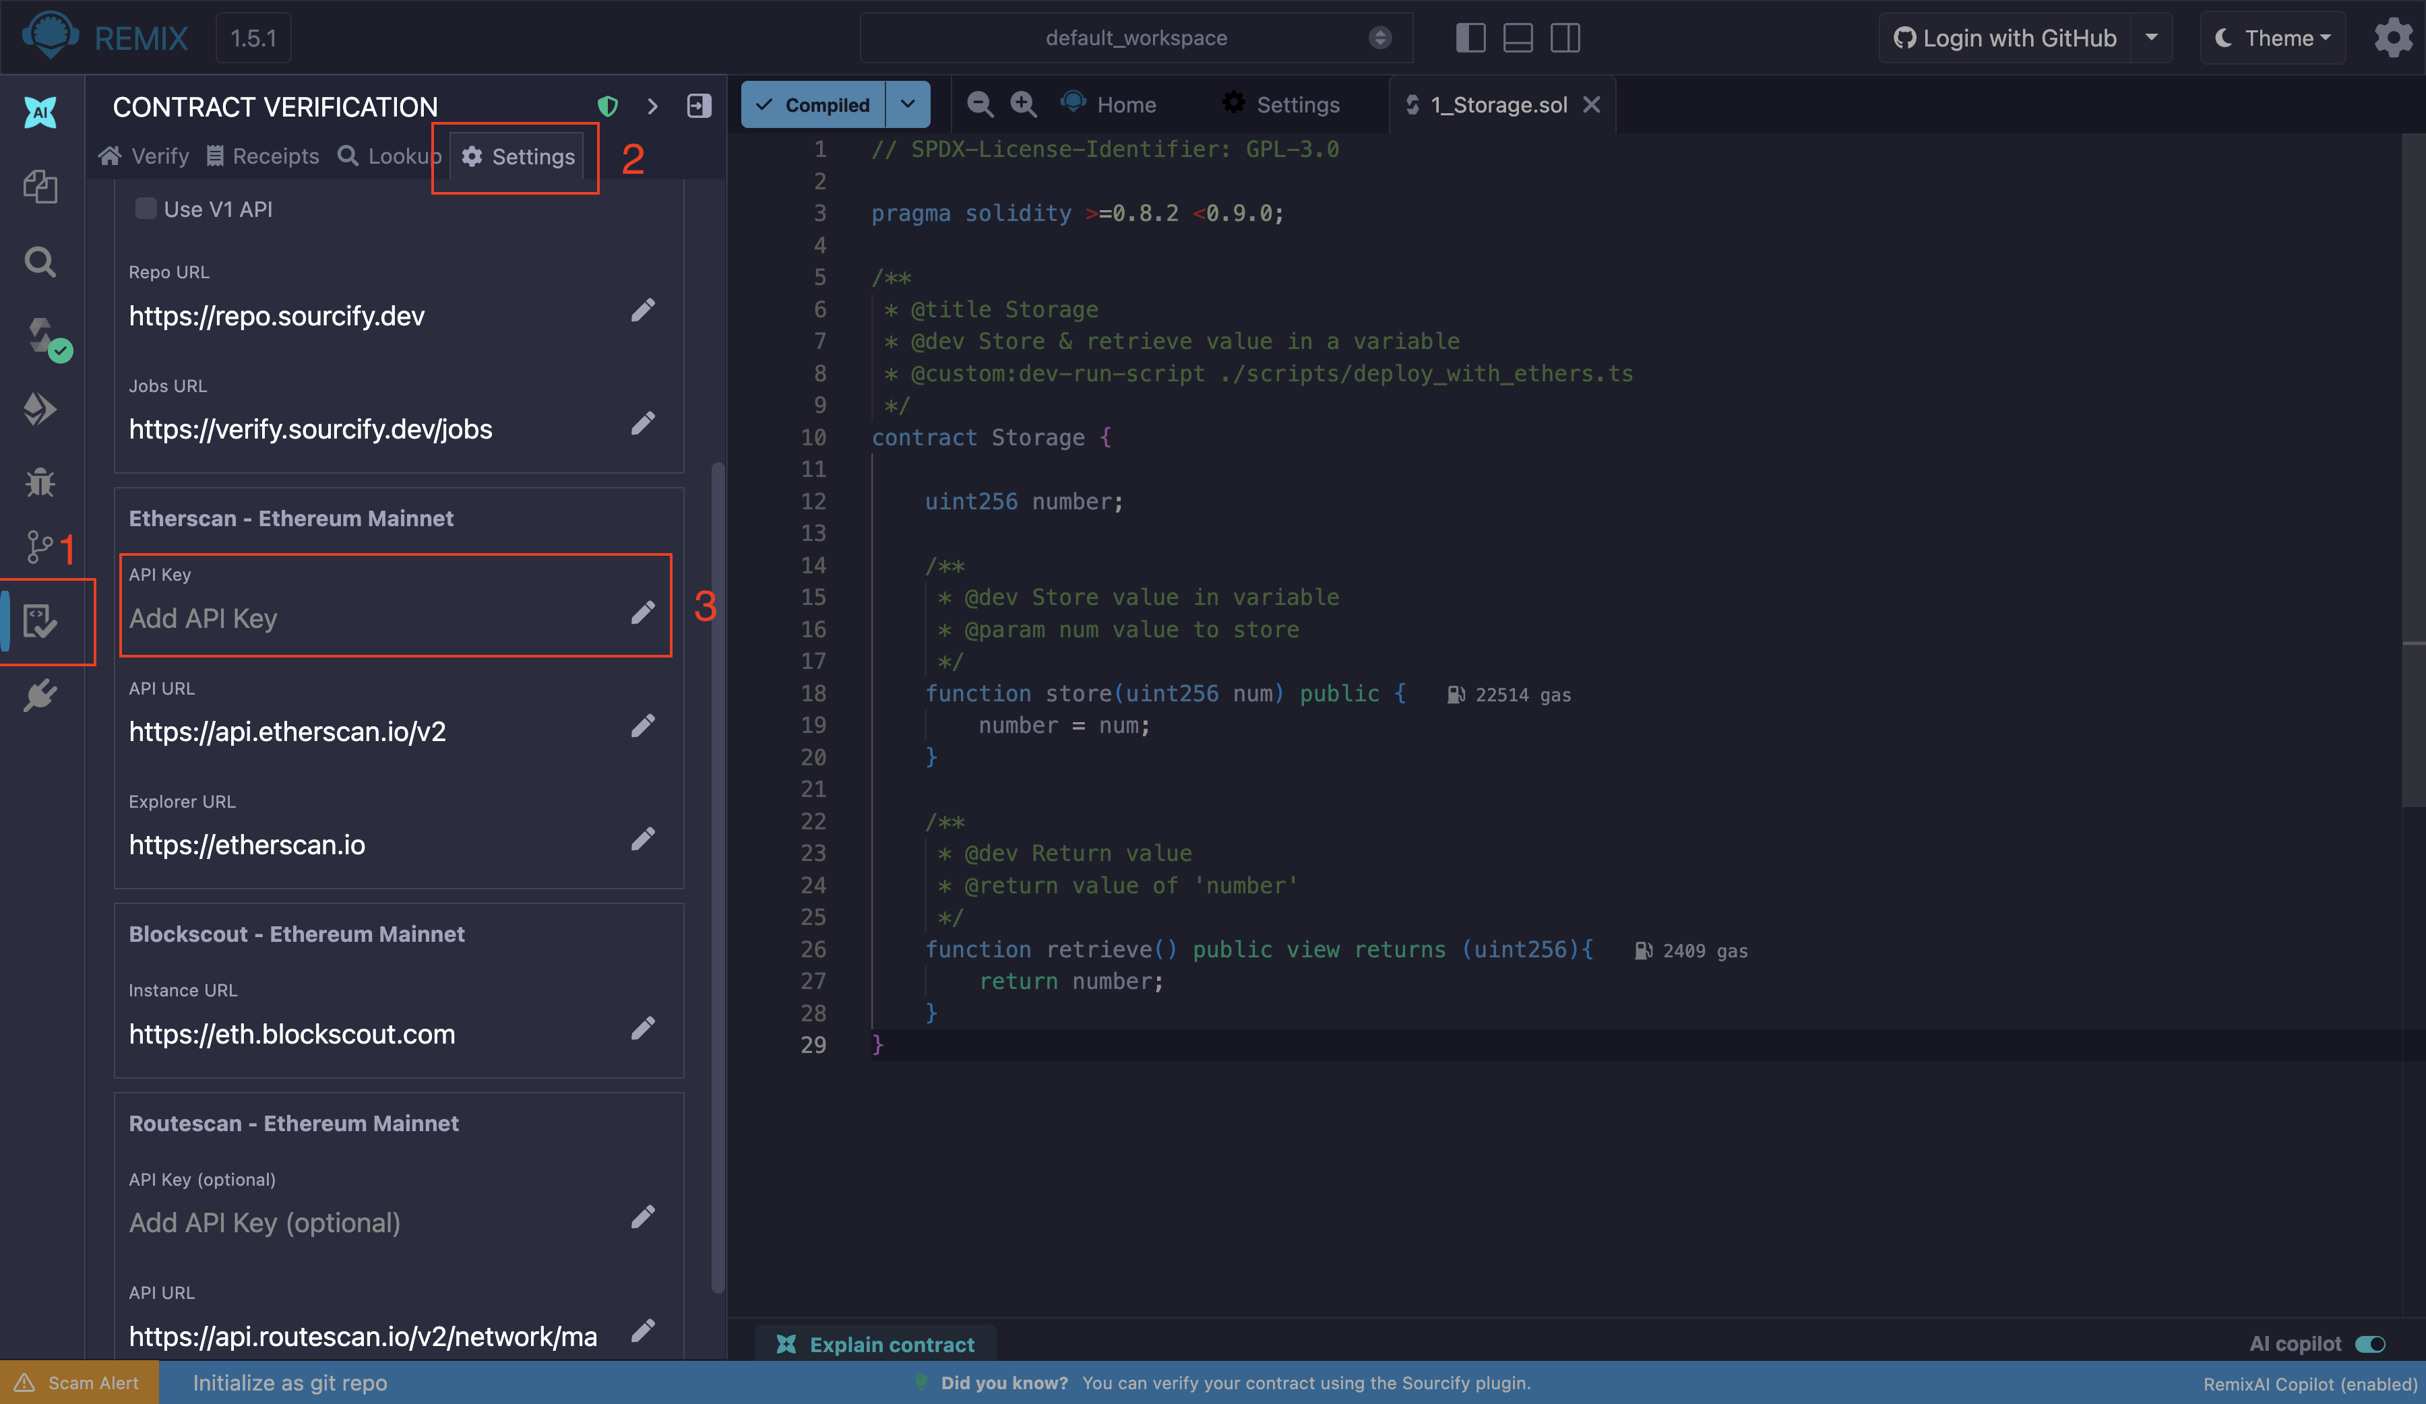The width and height of the screenshot is (2426, 1404).
Task: Edit the Jobs URL with pencil icon
Action: 643,423
